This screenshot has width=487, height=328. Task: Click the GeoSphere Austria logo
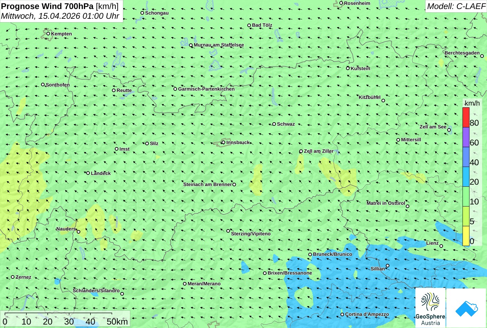tap(430, 308)
